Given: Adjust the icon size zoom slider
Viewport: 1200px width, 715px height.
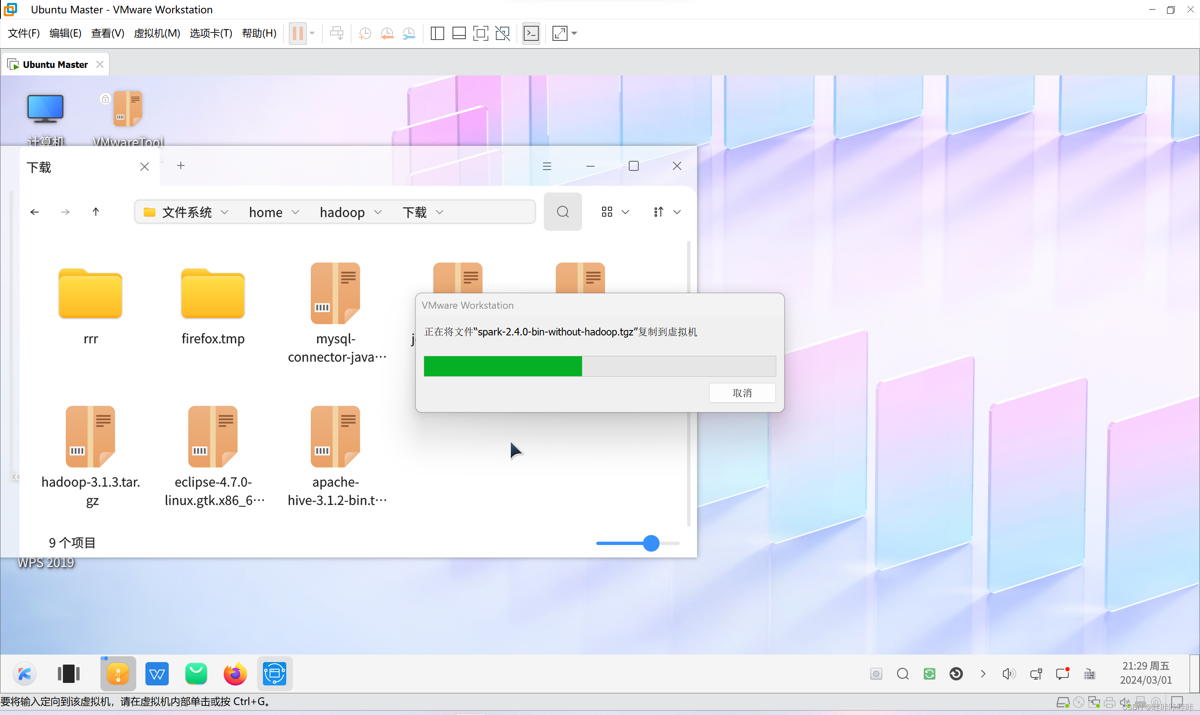Looking at the screenshot, I should [651, 543].
